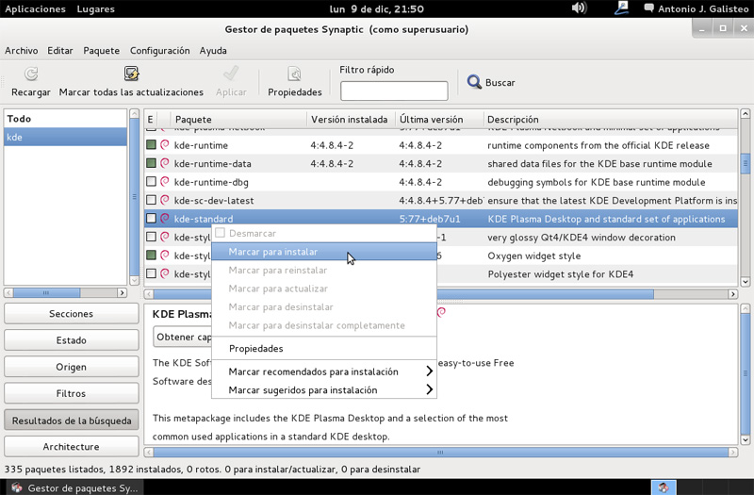
Task: Click description pane horizontal scrollbar thumb
Action: (x=440, y=453)
